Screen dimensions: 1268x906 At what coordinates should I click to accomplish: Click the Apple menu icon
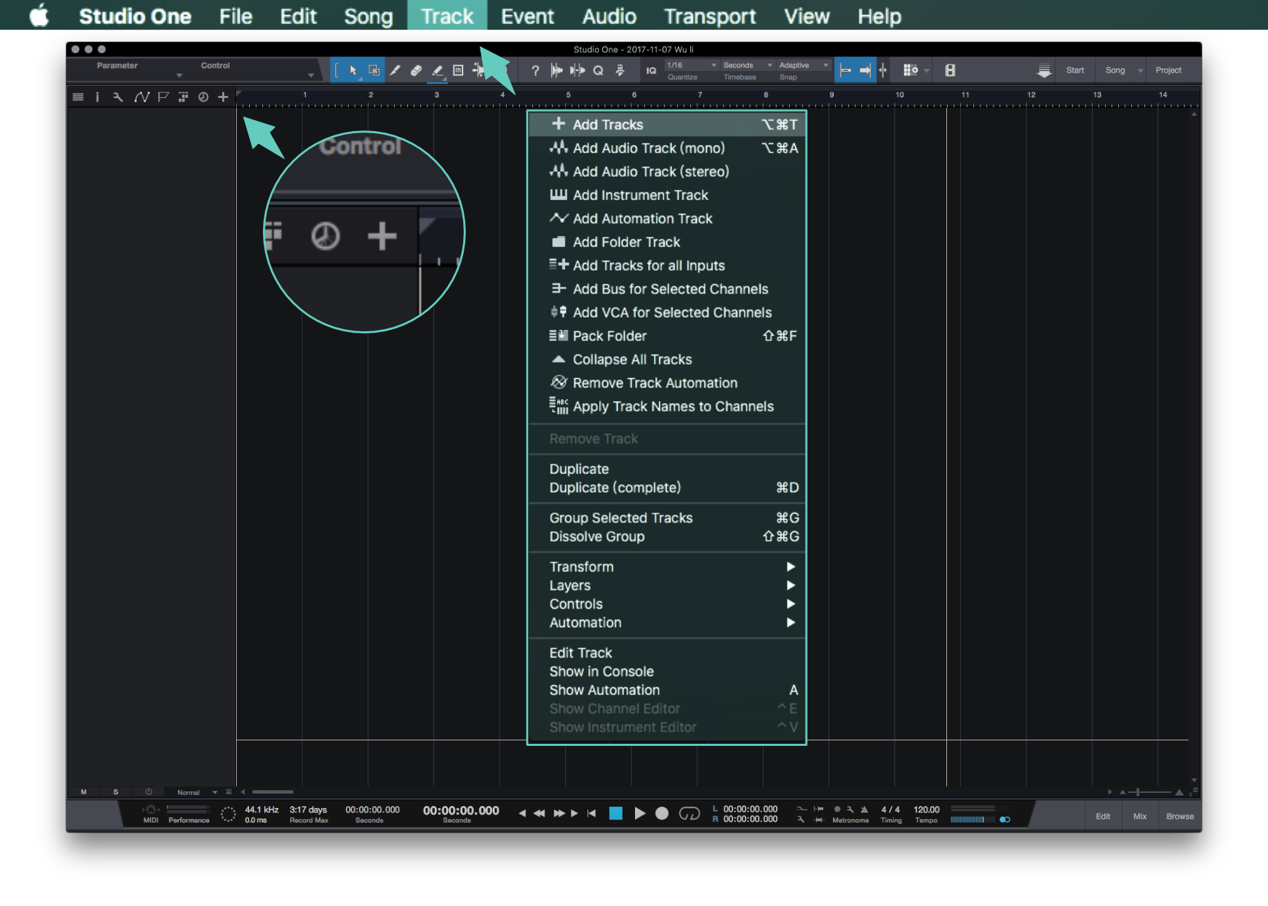(x=39, y=15)
